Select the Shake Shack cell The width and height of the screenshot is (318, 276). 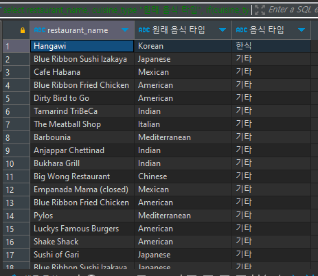(x=82, y=242)
